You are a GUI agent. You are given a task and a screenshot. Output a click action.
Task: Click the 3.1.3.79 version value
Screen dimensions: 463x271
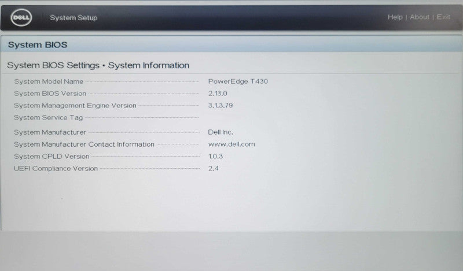221,105
